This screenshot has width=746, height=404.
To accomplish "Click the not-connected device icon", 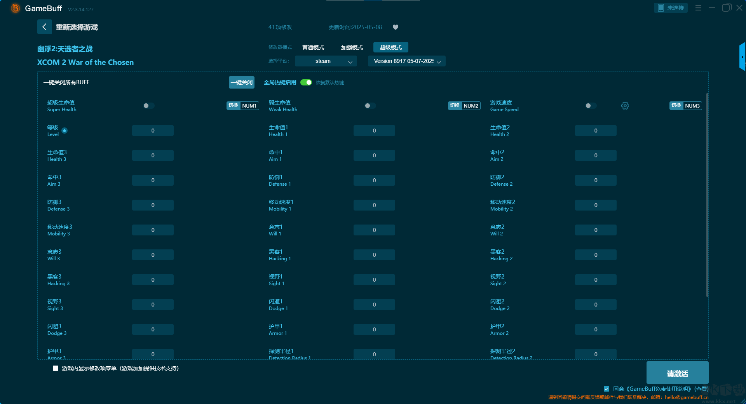I will (x=661, y=8).
